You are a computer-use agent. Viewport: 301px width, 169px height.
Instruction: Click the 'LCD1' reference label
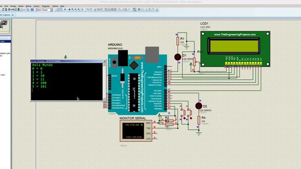204,23
